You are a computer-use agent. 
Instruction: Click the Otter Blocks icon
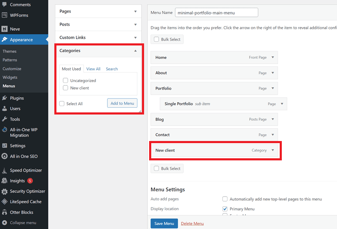point(4,212)
